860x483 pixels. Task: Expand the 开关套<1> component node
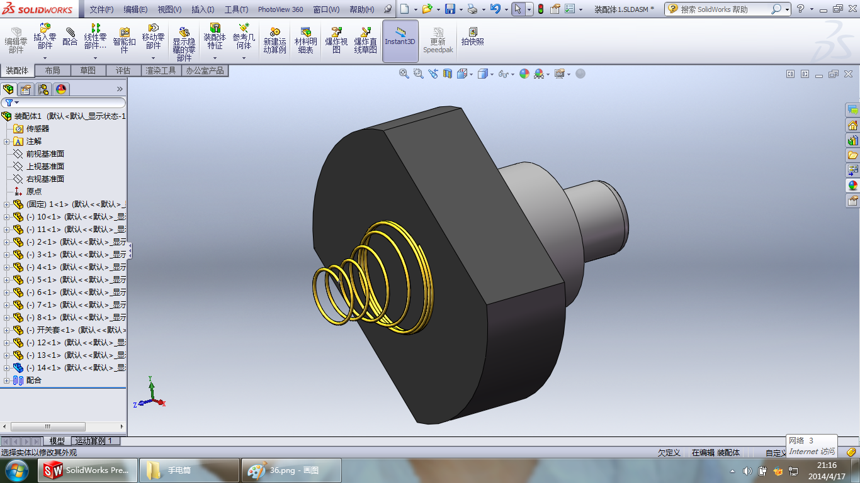7,330
